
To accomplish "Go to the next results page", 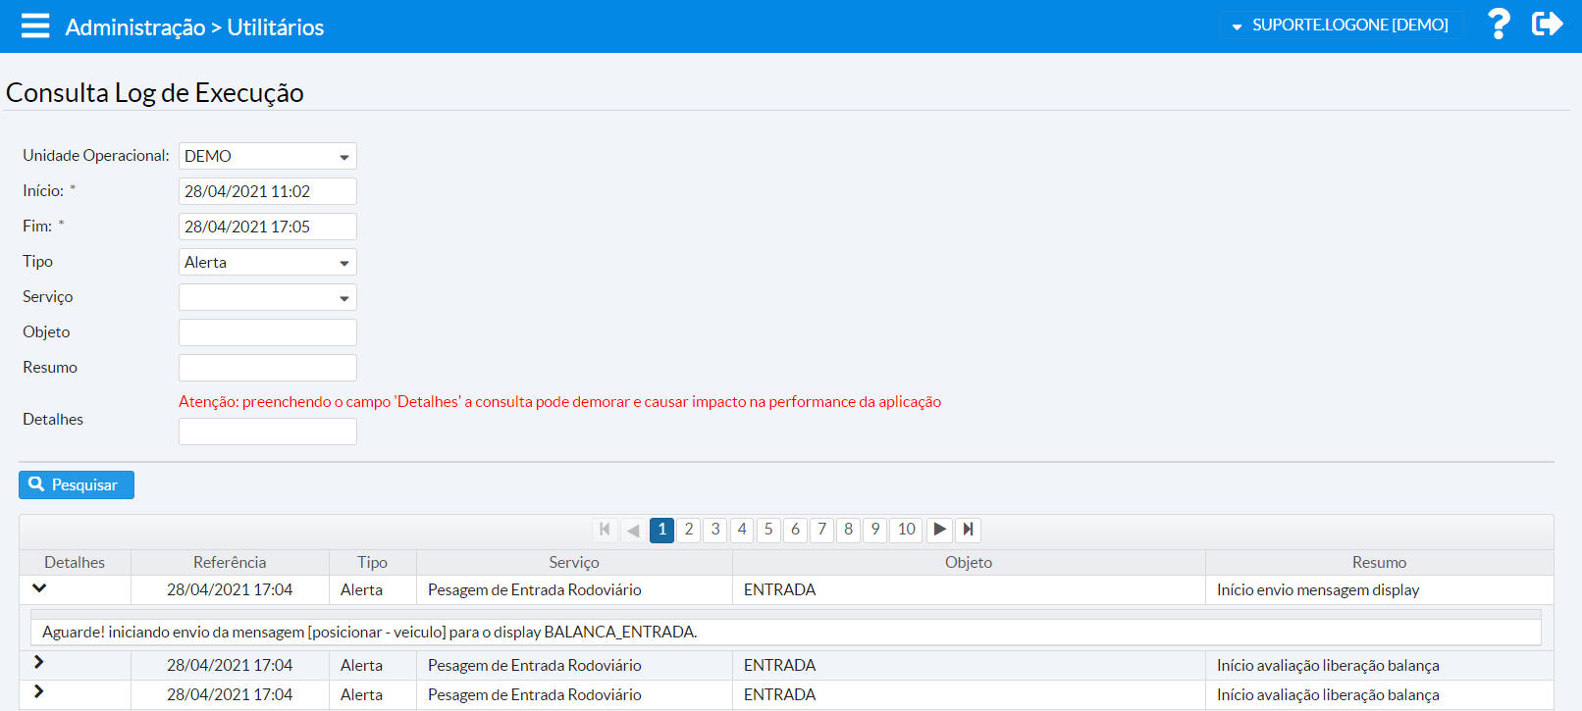I will (x=939, y=530).
